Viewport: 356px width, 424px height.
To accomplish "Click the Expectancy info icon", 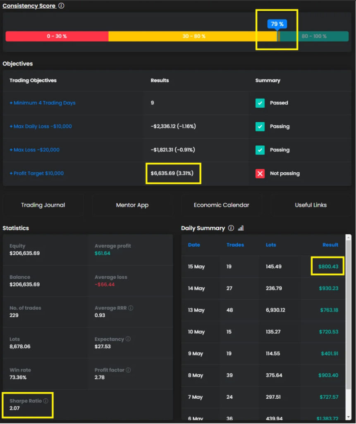I will tap(128, 339).
